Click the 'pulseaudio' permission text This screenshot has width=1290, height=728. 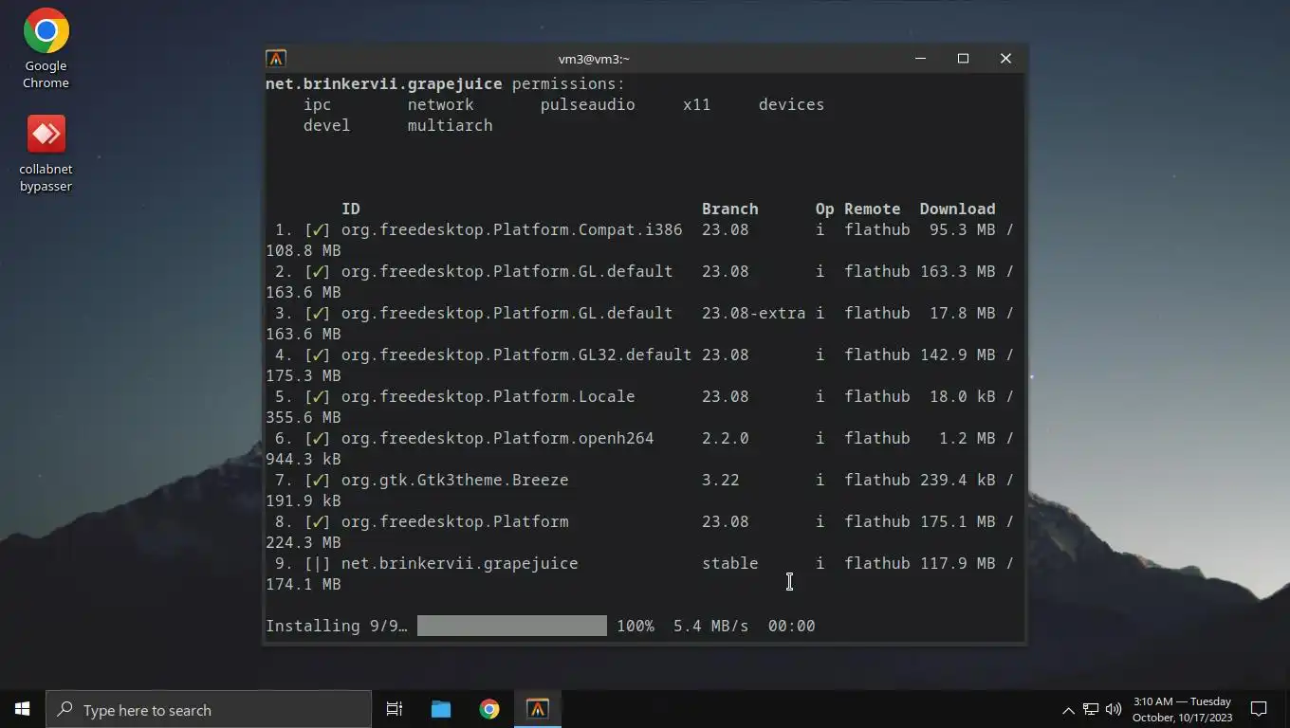[588, 104]
